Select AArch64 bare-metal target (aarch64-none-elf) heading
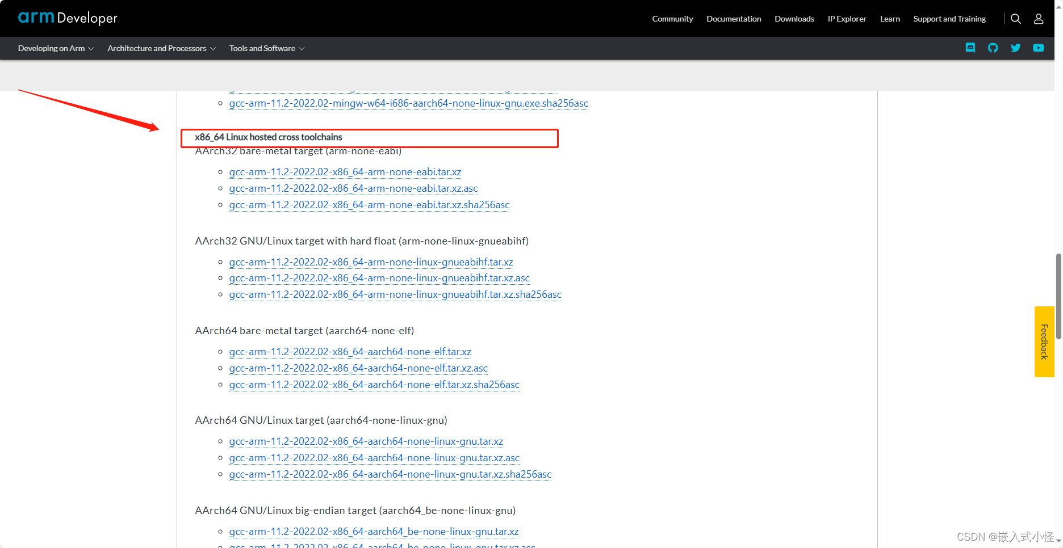The height and width of the screenshot is (548, 1063). 304,331
